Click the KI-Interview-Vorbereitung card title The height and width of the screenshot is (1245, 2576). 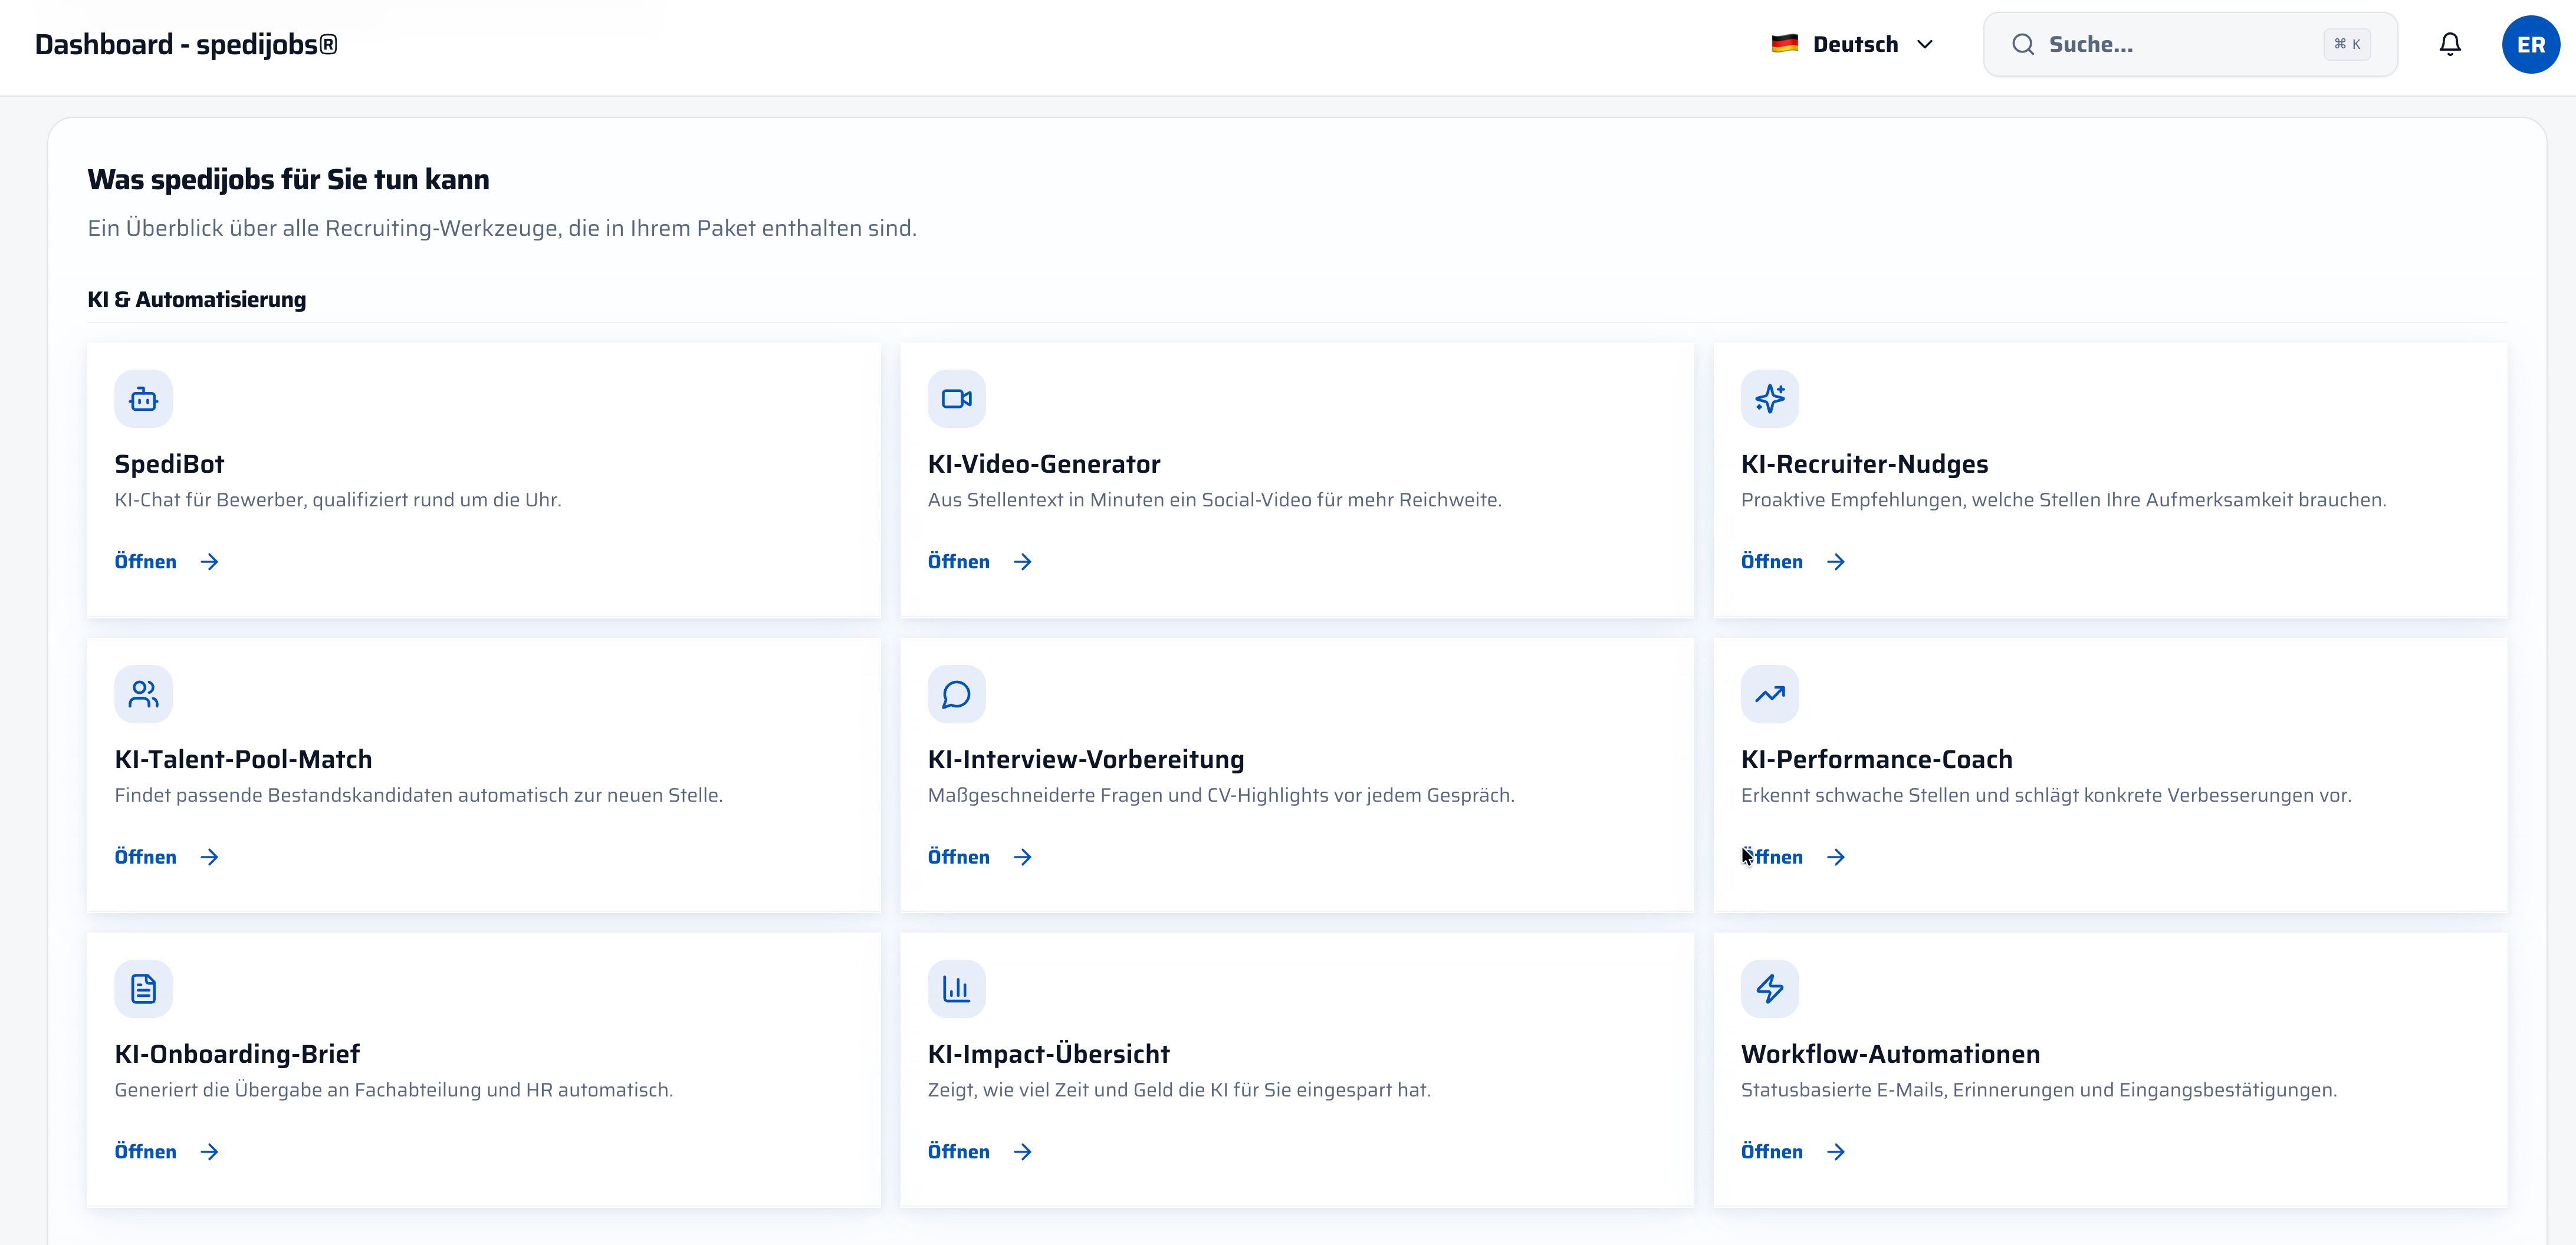tap(1086, 759)
